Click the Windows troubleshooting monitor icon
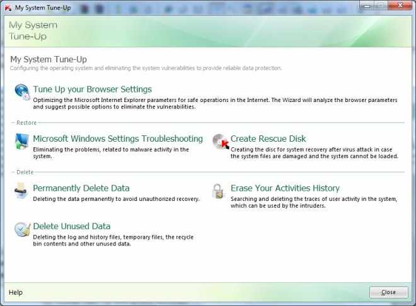Image resolution: width=416 pixels, height=306 pixels. coord(22,142)
